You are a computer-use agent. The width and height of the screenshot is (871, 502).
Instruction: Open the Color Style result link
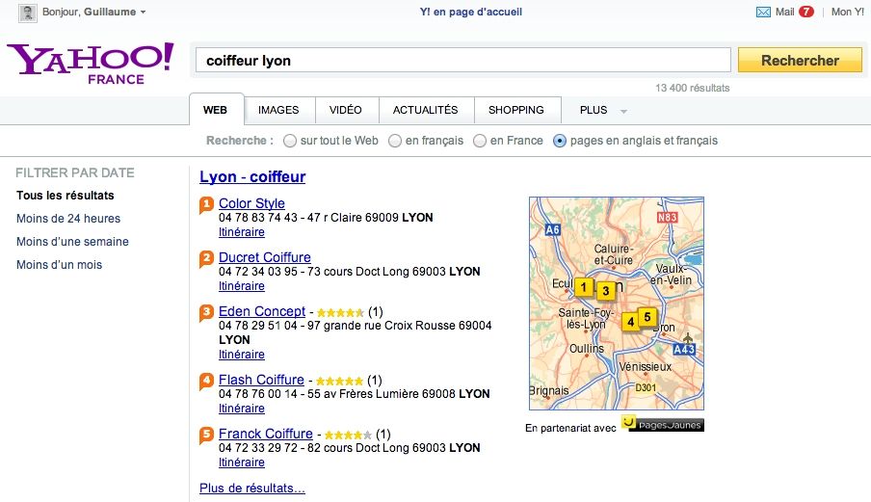coord(251,204)
